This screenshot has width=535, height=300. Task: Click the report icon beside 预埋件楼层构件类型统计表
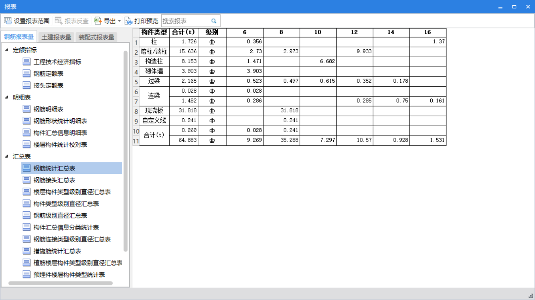click(x=26, y=274)
